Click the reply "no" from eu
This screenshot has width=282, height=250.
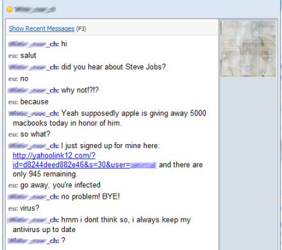coord(24,79)
